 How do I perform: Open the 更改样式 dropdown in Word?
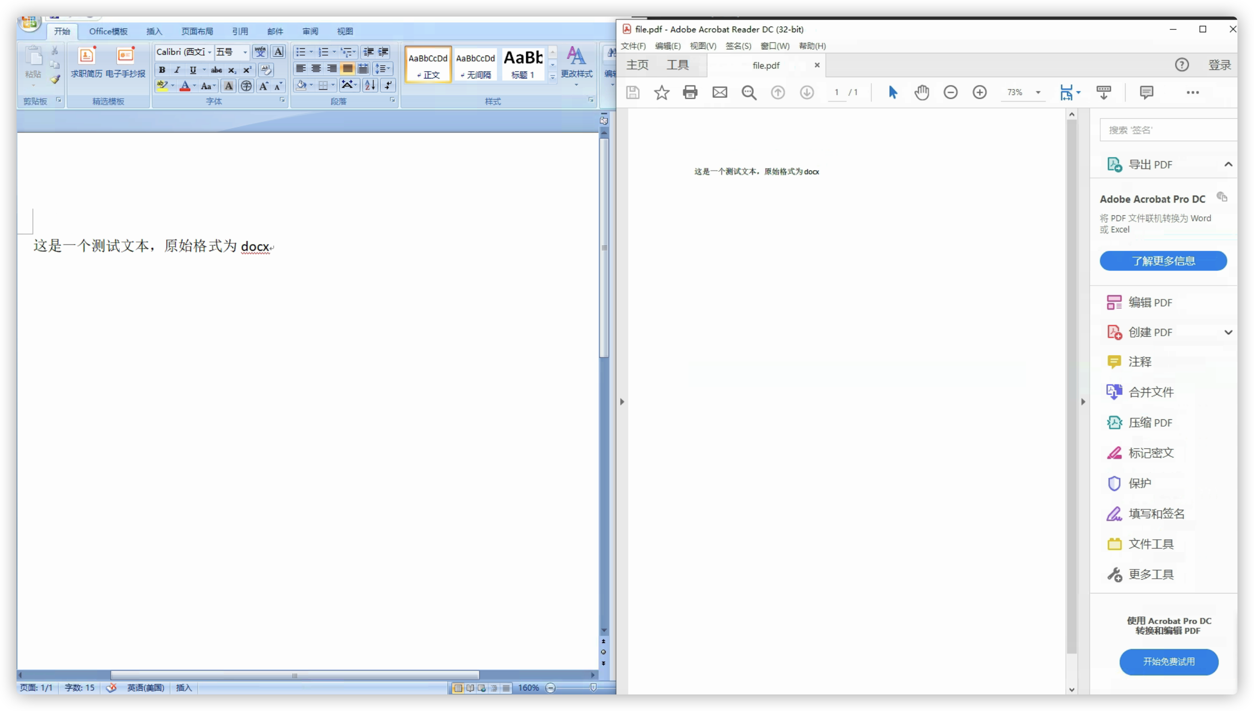point(576,68)
